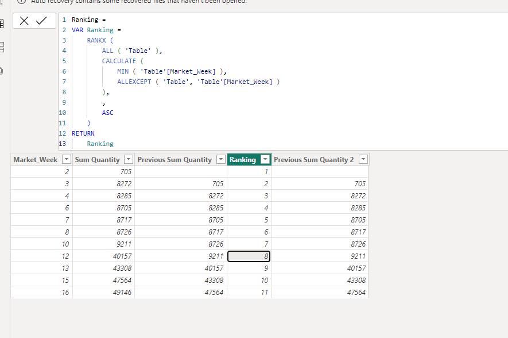Screen dimensions: 508x338
Task: Click the Ranking cell showing 11
Action: [x=249, y=292]
